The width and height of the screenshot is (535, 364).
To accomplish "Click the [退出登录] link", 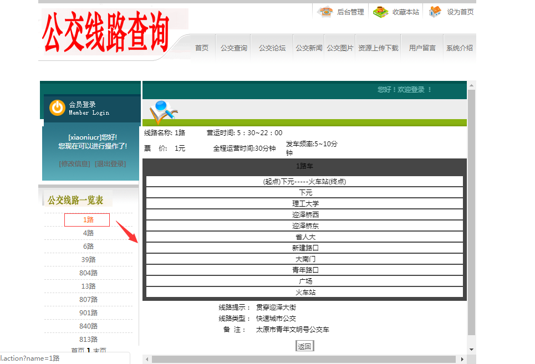I will point(110,164).
